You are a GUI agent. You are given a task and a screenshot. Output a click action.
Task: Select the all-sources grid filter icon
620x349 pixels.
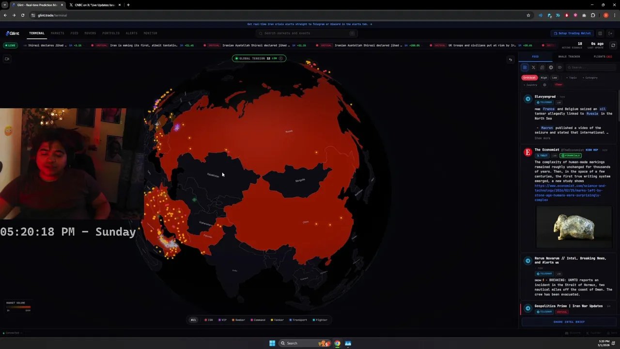525,67
